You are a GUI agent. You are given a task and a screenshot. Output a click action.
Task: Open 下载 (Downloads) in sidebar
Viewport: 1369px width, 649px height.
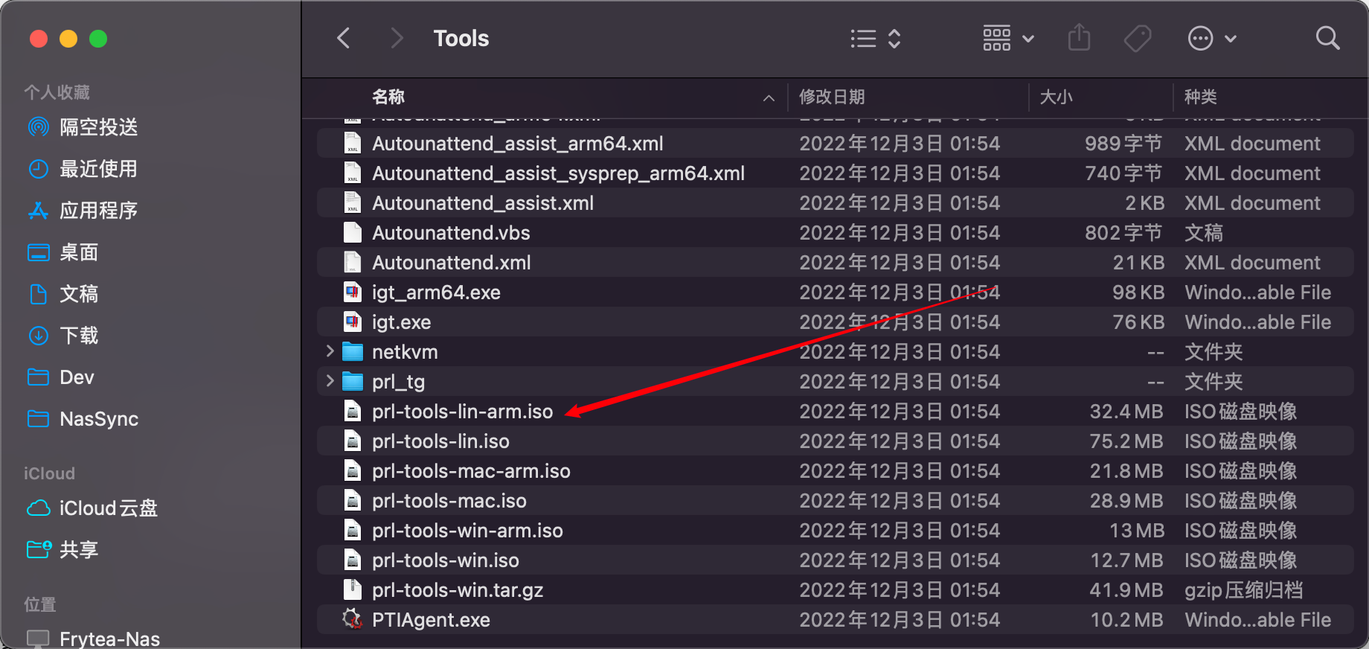coord(79,336)
